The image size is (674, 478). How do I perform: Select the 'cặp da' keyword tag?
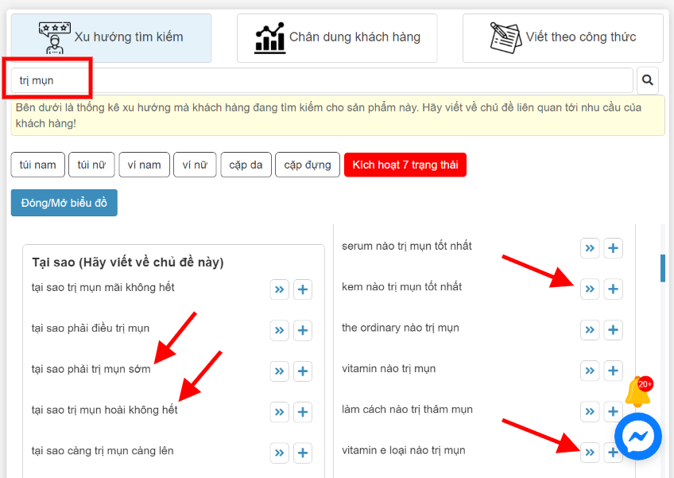[x=246, y=165]
